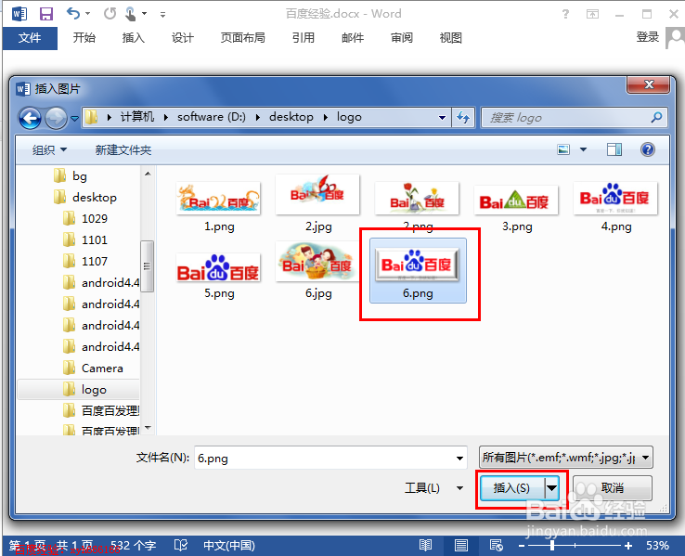
Task: Select the 1029 folder in the tree
Action: 85,218
